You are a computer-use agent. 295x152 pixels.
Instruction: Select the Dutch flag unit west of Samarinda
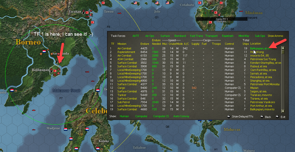tap(44, 51)
